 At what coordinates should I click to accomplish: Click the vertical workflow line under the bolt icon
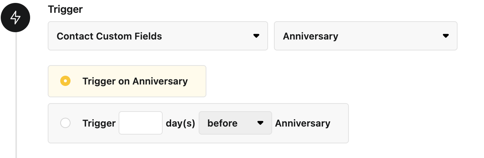[16, 95]
